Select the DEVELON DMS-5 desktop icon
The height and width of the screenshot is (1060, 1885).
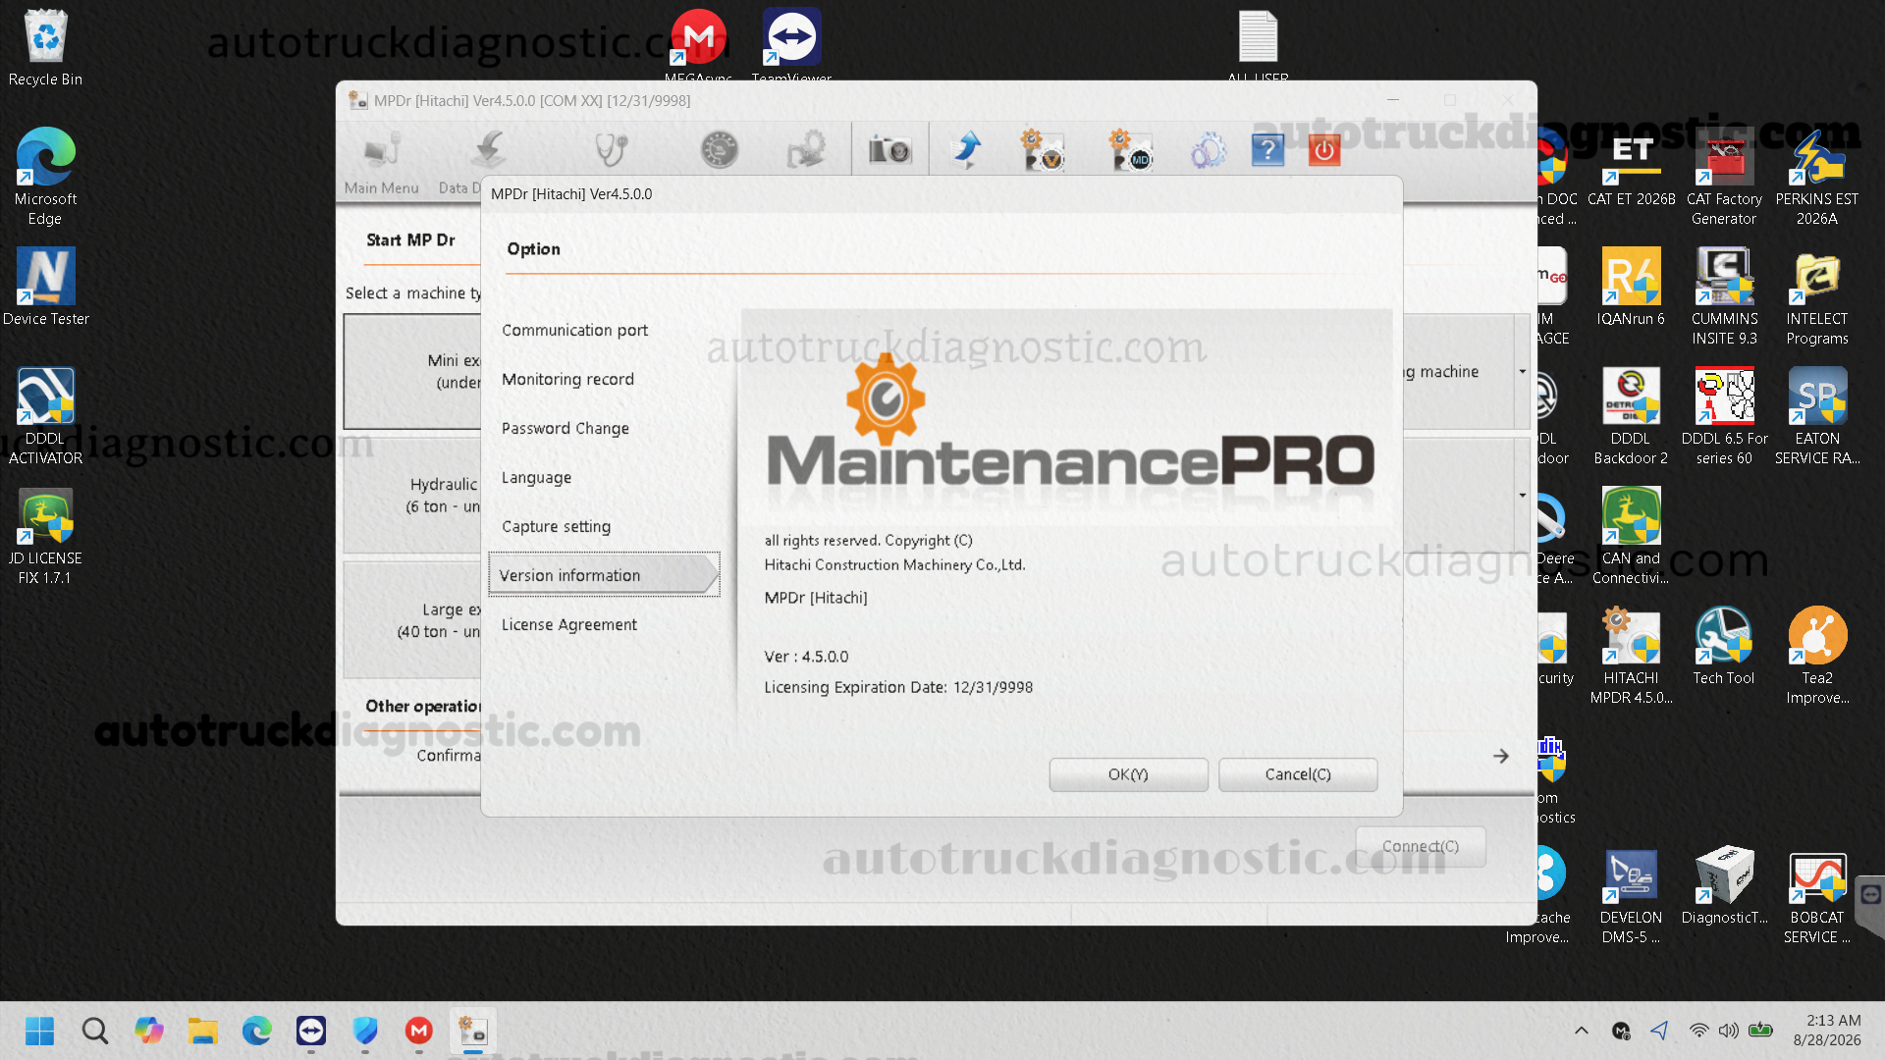(1631, 895)
